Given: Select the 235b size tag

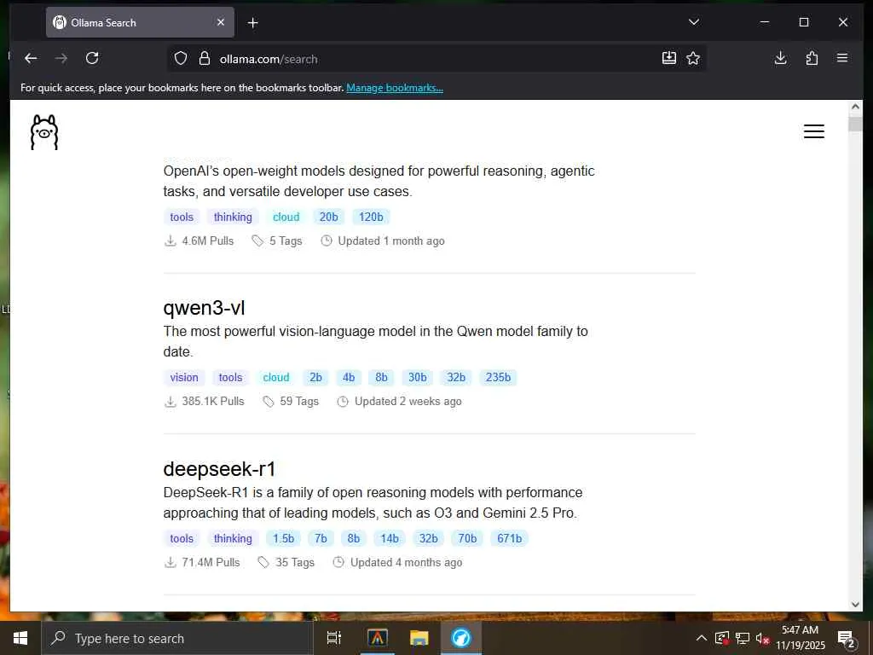Looking at the screenshot, I should (498, 378).
